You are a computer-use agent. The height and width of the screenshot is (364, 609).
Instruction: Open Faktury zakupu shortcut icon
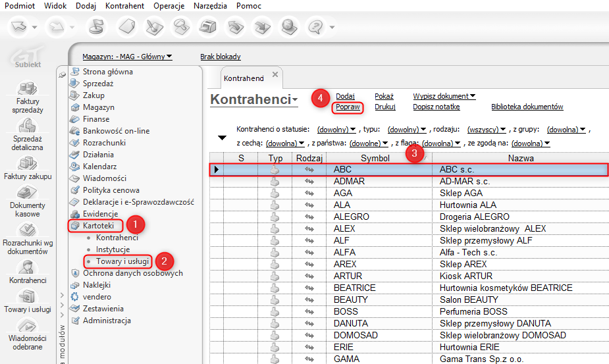click(27, 163)
